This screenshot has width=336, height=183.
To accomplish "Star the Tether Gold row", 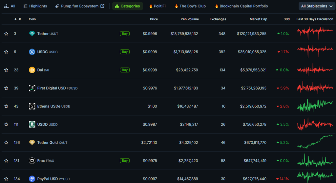I will coord(6,143).
